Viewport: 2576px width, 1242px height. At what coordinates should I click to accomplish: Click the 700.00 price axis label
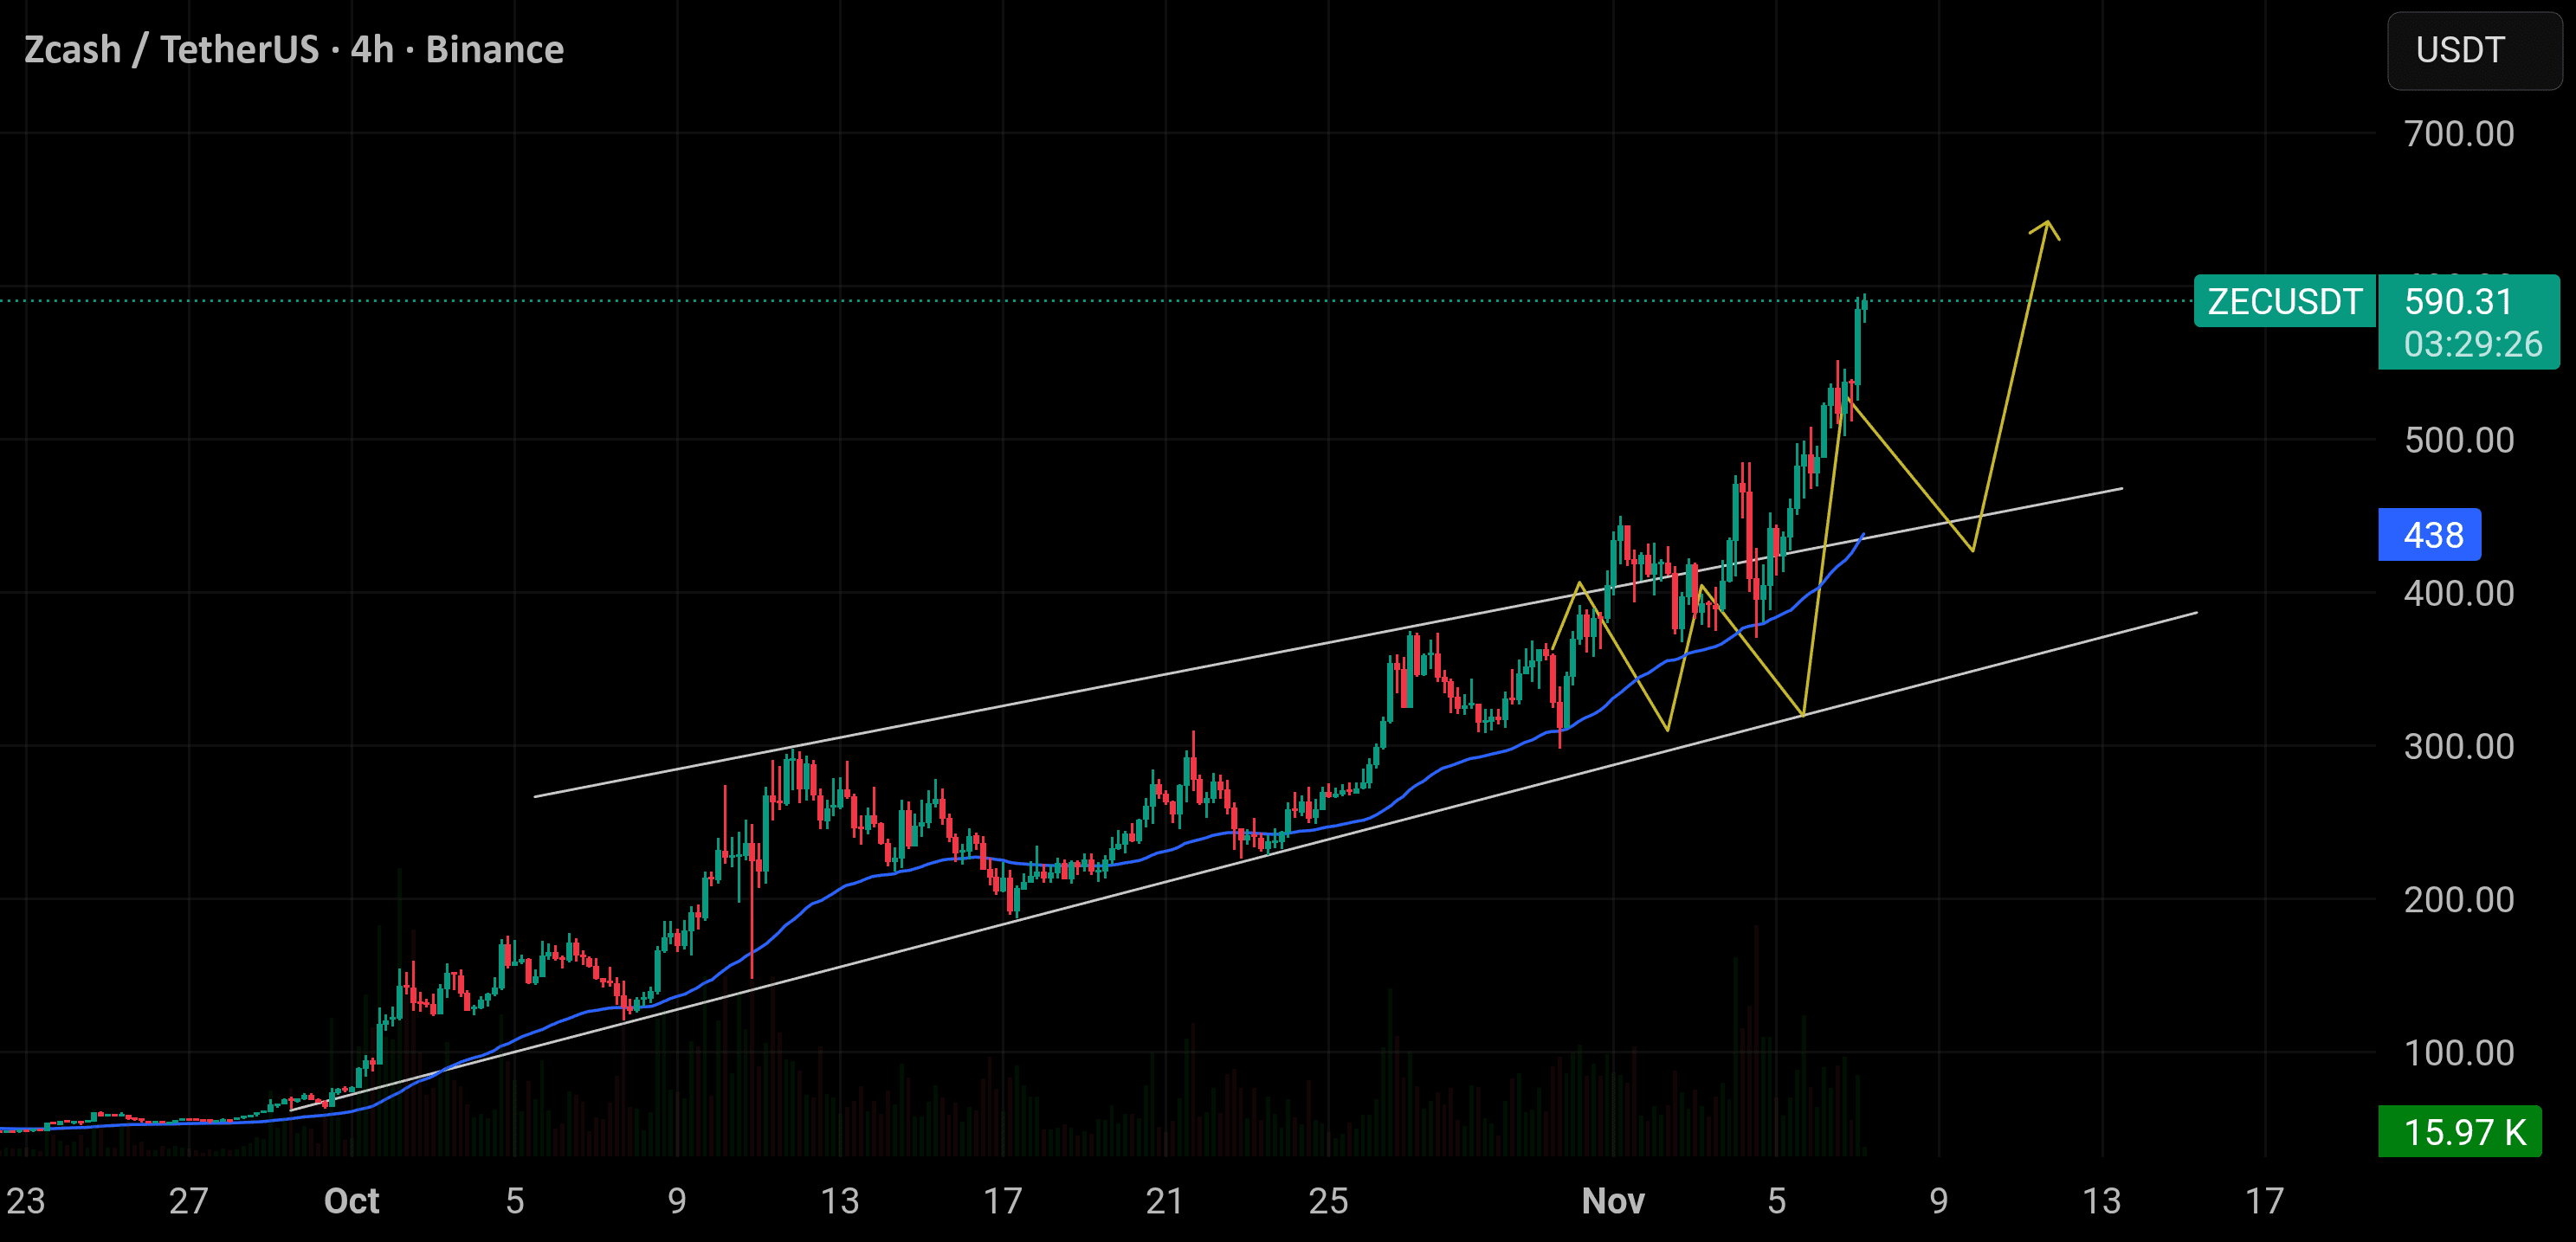click(x=2458, y=134)
